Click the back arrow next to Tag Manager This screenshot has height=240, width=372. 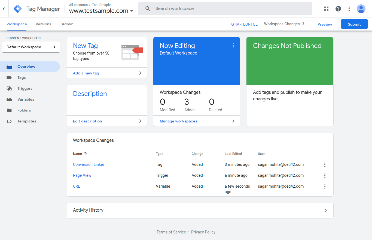pos(4,9)
